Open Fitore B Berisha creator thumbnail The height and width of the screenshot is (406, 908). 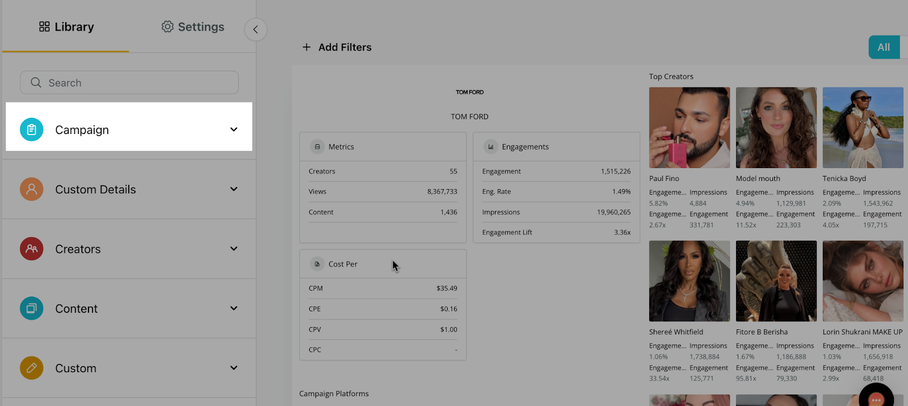(776, 281)
